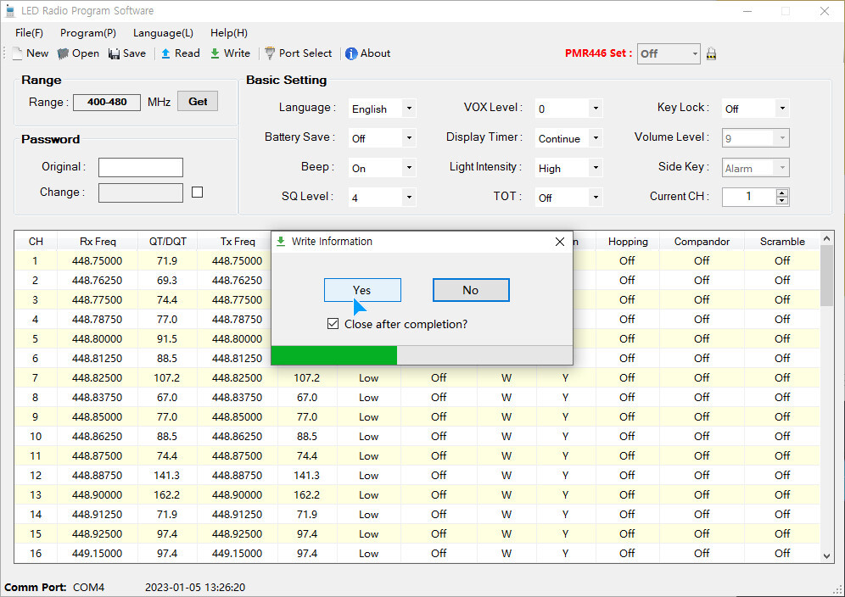
Task: Open the Program(P) menu
Action: click(x=88, y=33)
